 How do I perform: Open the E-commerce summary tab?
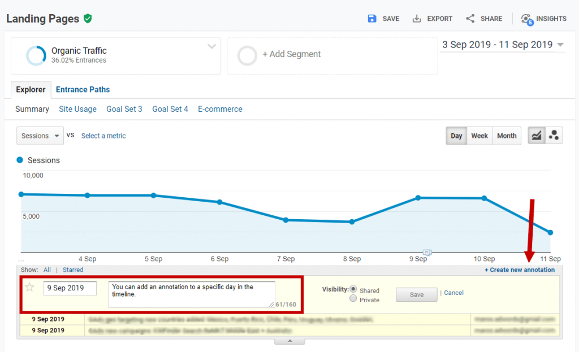220,109
